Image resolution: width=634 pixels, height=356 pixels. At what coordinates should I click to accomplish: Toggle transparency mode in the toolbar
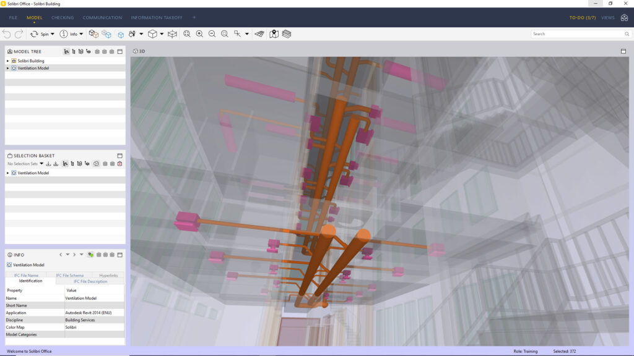click(x=105, y=33)
